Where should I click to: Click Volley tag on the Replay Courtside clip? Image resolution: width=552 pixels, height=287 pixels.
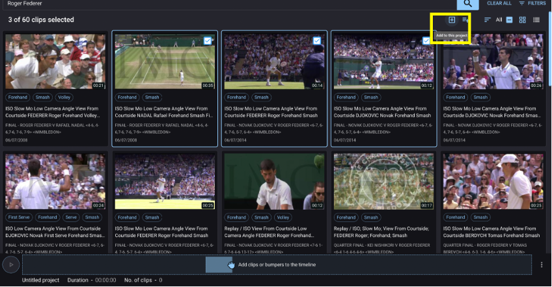tap(283, 218)
